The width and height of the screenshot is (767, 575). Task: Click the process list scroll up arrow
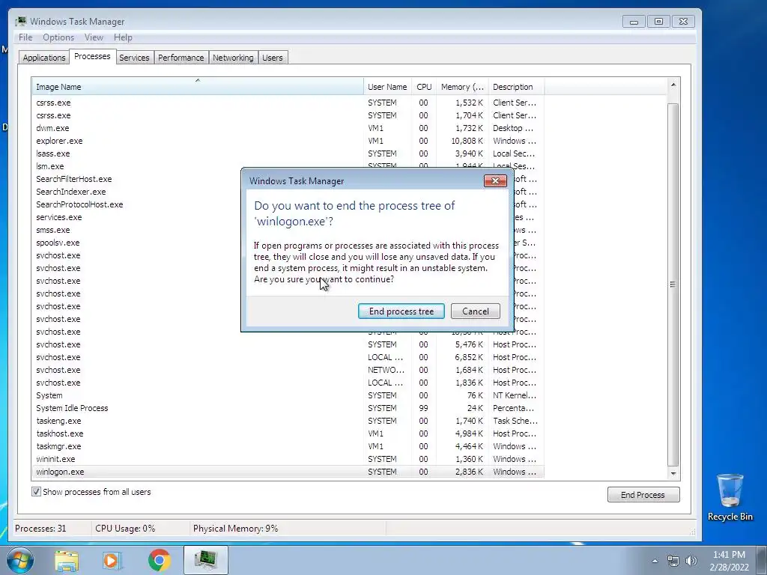click(x=673, y=85)
